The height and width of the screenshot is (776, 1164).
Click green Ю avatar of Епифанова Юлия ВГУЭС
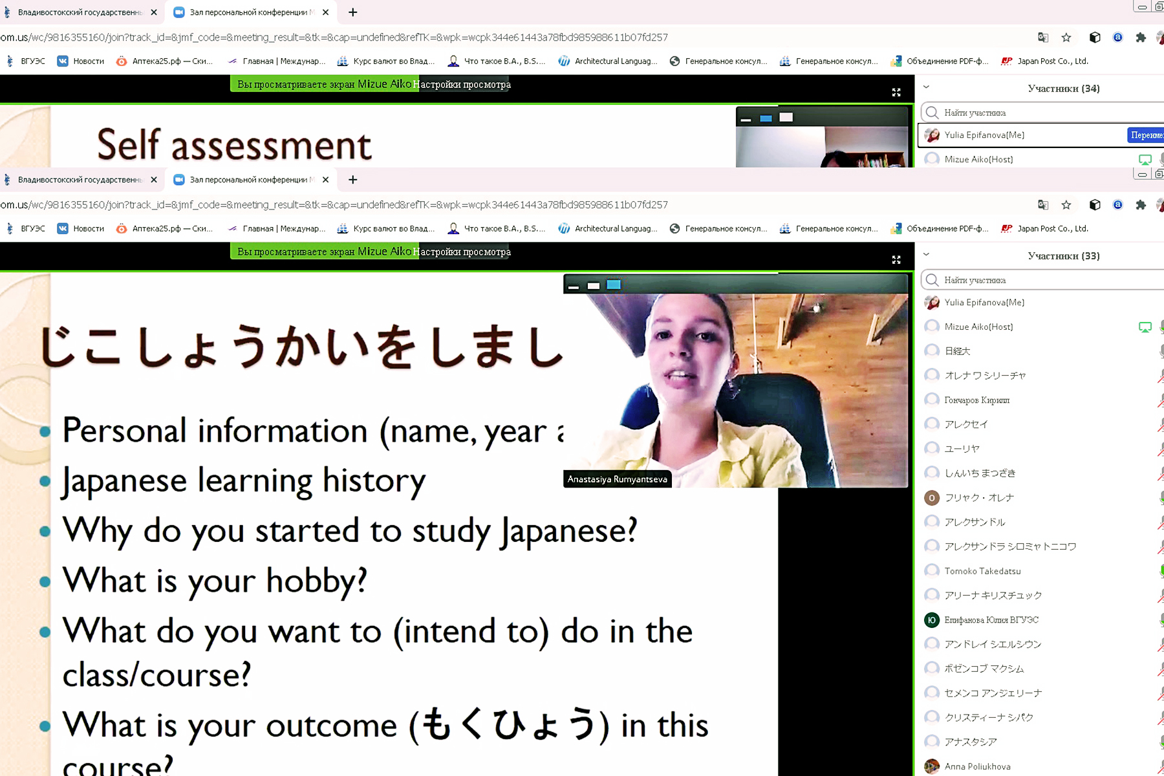click(932, 620)
